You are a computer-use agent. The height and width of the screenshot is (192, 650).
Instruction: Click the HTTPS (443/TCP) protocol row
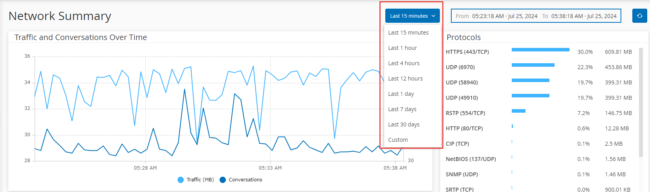tap(467, 52)
